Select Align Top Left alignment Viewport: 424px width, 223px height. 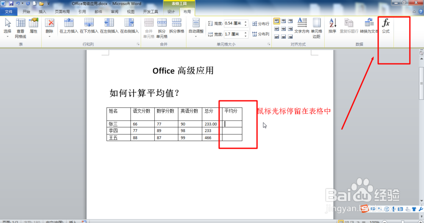point(276,21)
